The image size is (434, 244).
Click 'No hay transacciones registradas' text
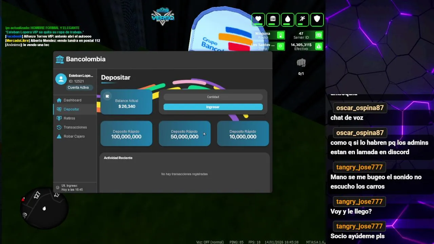click(x=184, y=174)
